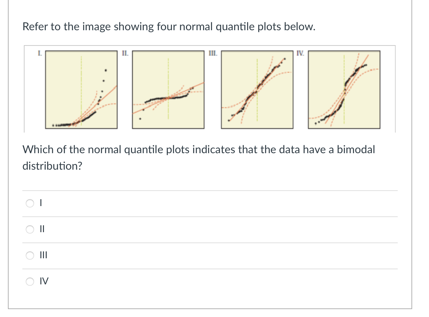Select radio button for answer III
The width and height of the screenshot is (429, 317).
(x=30, y=255)
